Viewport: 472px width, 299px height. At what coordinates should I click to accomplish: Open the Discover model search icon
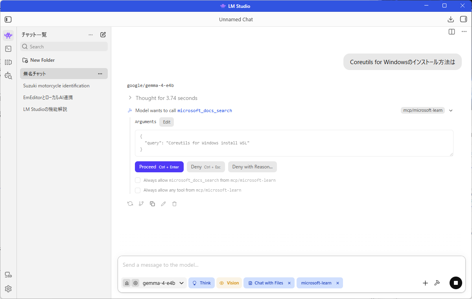click(x=8, y=76)
